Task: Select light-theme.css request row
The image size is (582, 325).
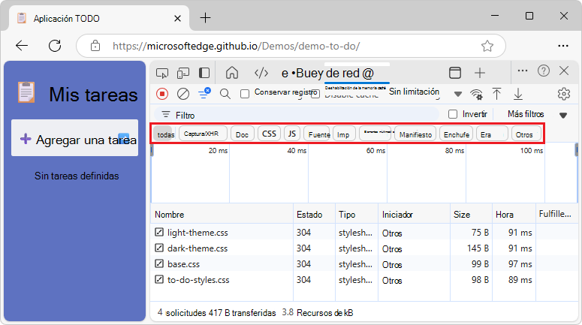Action: [x=364, y=232]
